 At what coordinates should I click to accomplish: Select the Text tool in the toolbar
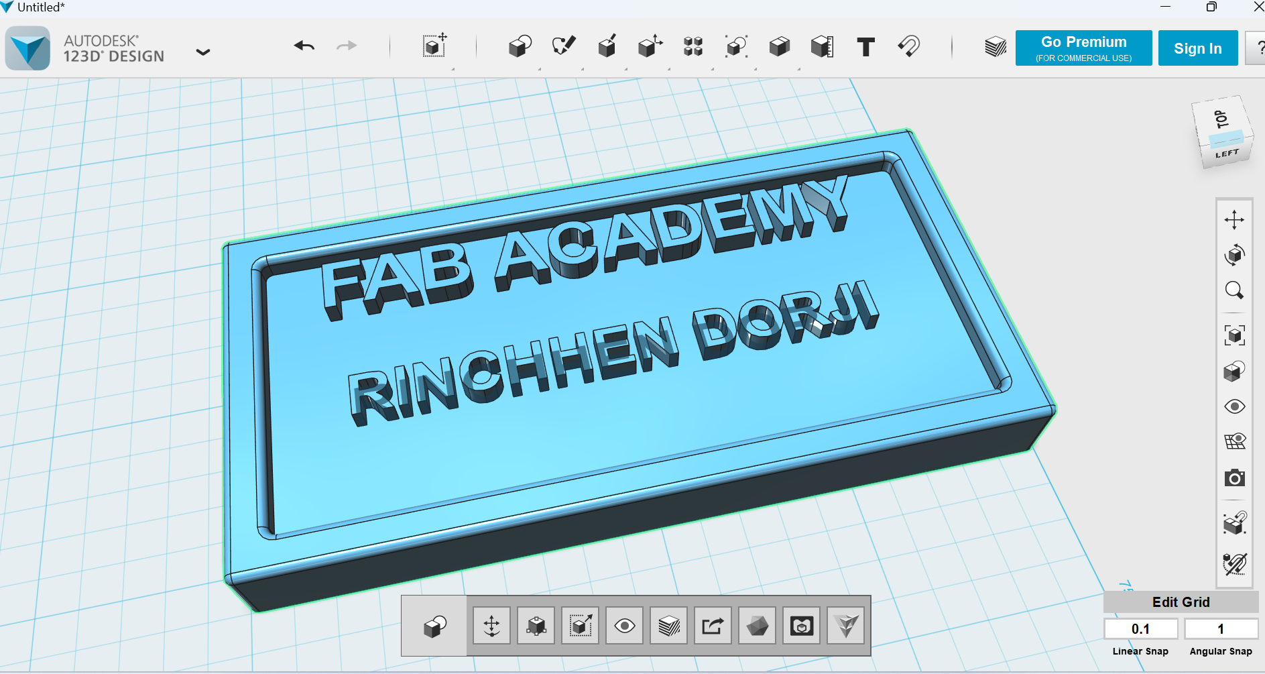click(865, 47)
